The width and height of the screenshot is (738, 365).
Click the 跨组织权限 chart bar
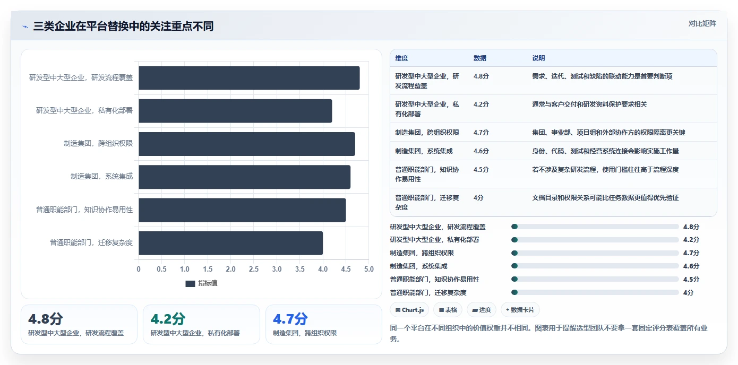[x=247, y=144]
